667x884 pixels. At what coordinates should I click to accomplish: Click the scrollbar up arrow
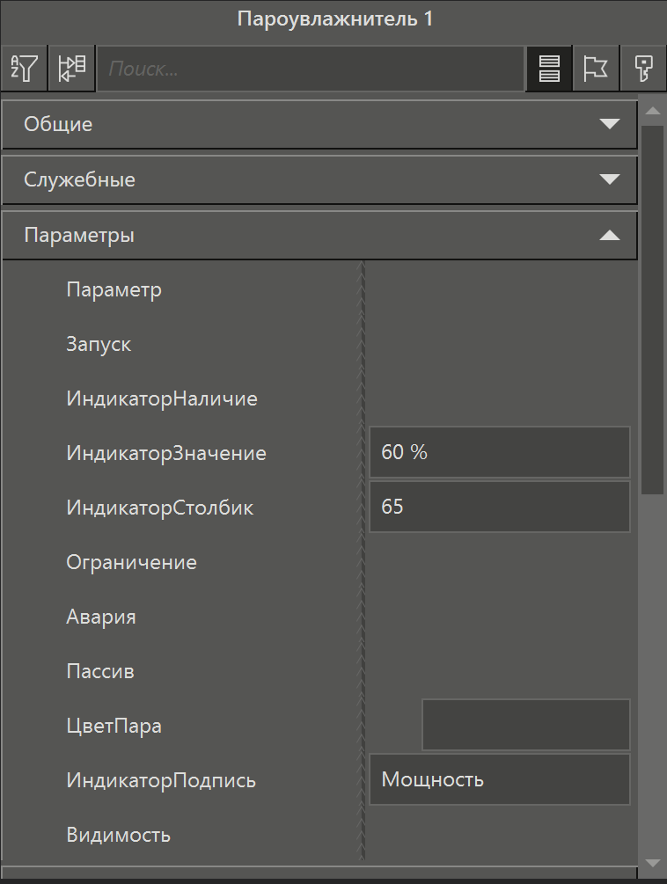point(653,112)
